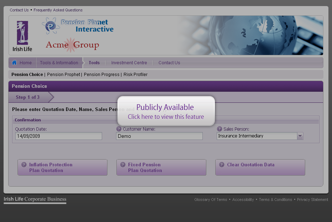The image size is (332, 222).
Task: Click the Inflation Protection Plan Quotation button
Action: 62,167
